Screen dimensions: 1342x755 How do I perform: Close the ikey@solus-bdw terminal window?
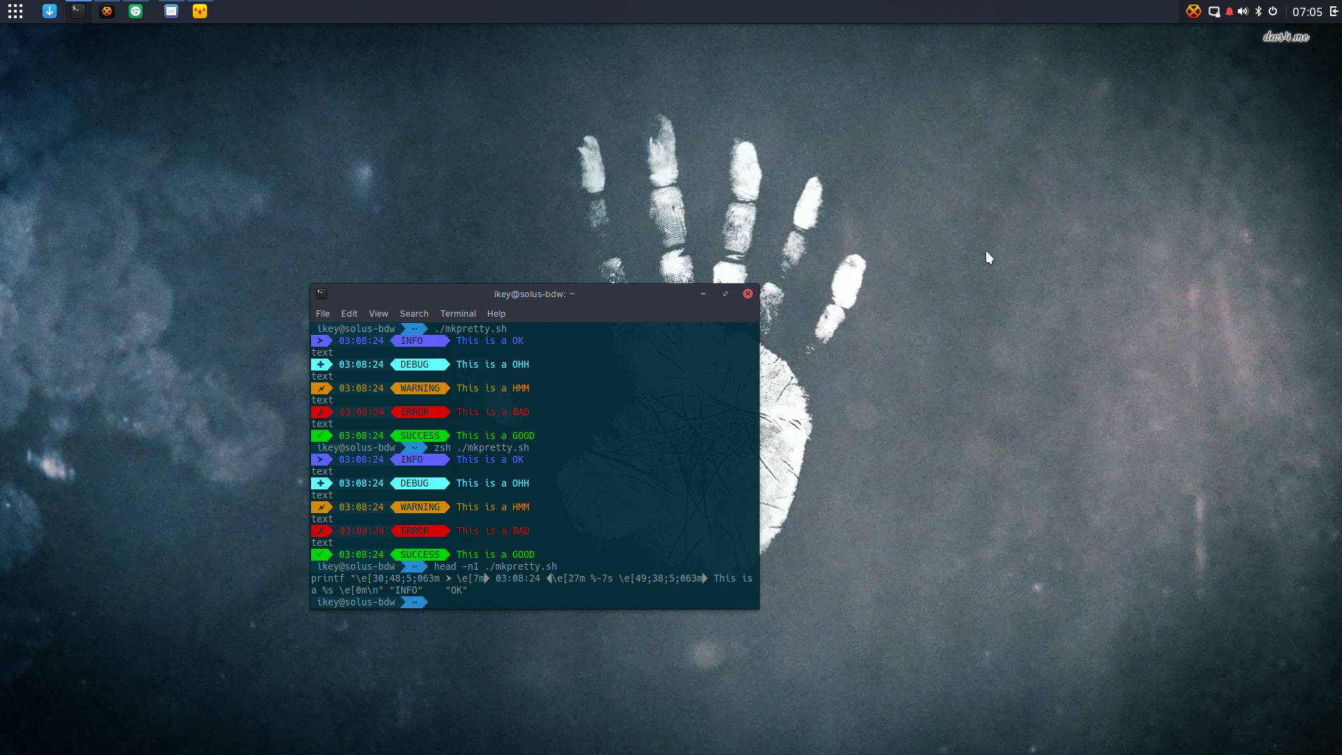[x=748, y=294]
